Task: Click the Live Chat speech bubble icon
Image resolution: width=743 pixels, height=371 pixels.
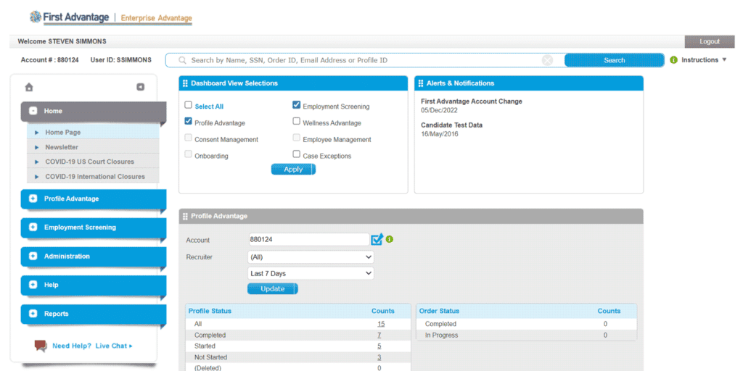Action: 41,346
